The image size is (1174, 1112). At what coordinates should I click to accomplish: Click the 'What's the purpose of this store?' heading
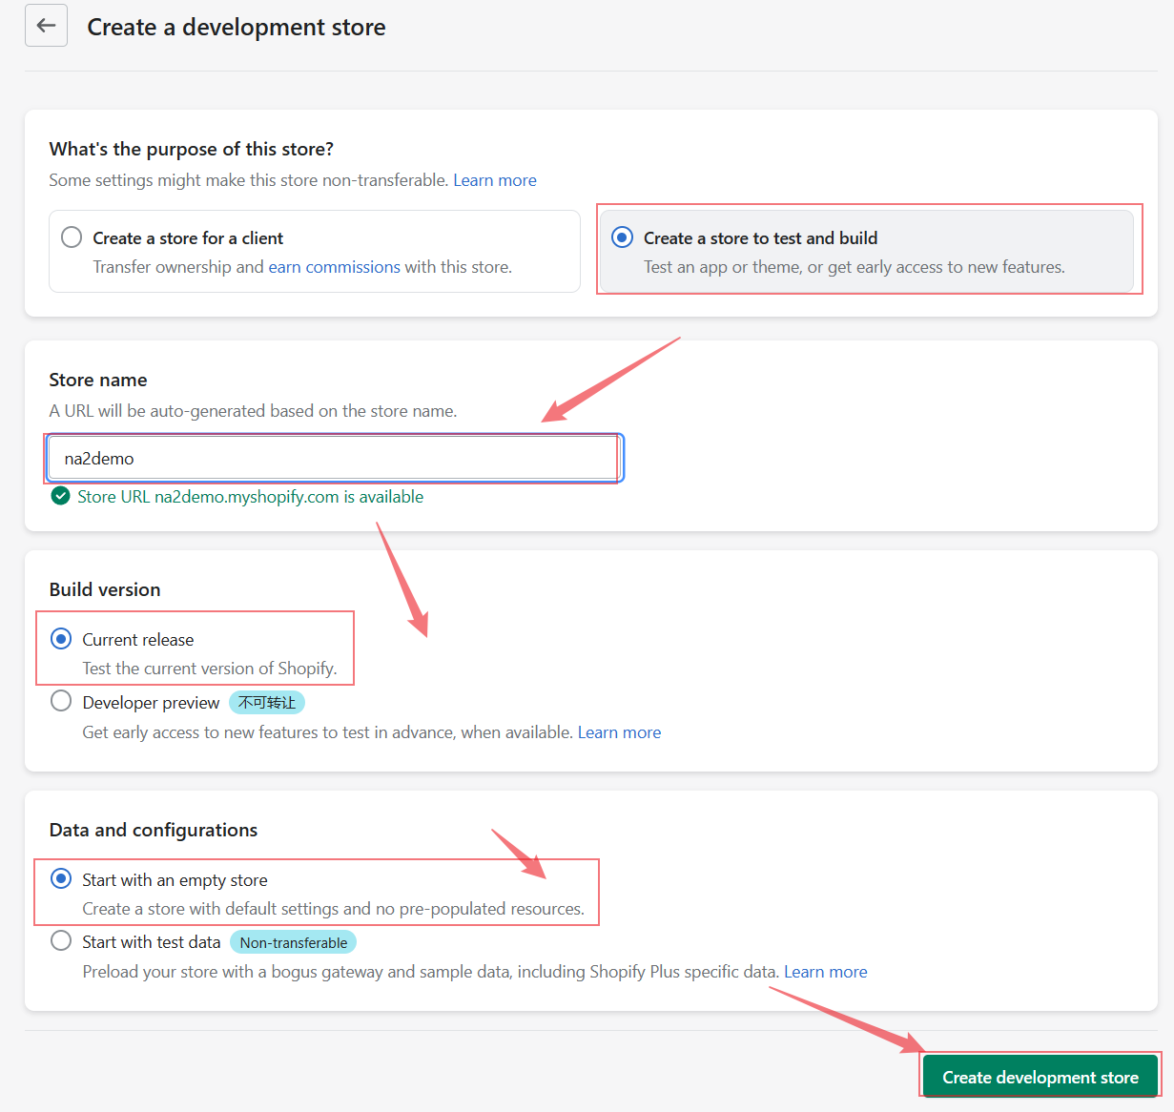[192, 149]
